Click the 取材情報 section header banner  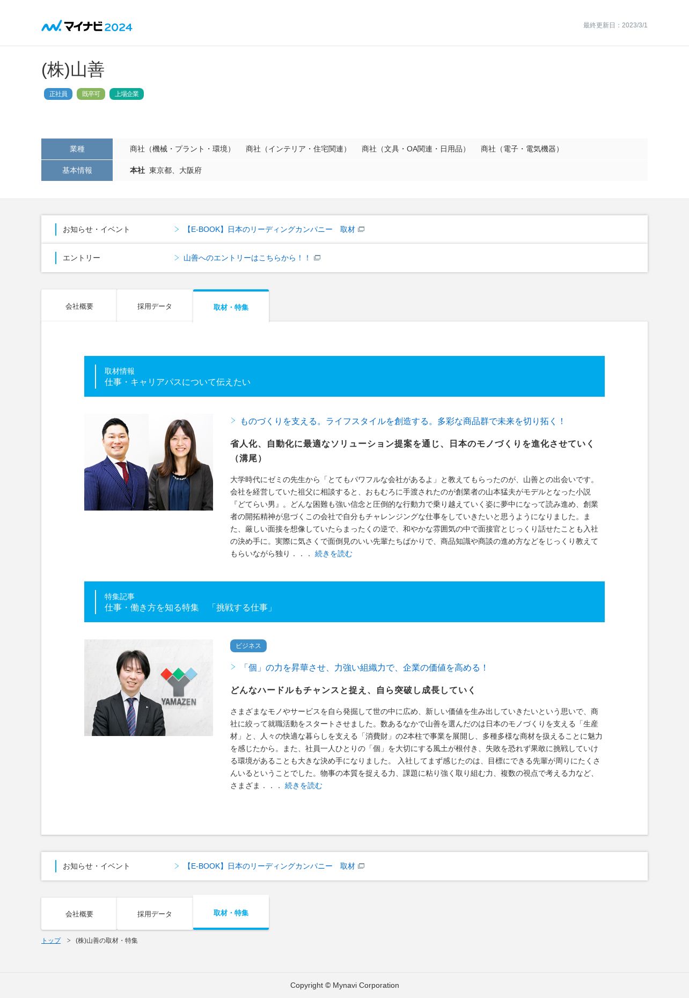pyautogui.click(x=344, y=376)
